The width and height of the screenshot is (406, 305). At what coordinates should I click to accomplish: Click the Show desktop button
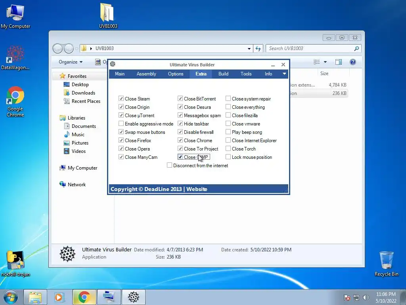pos(403,297)
